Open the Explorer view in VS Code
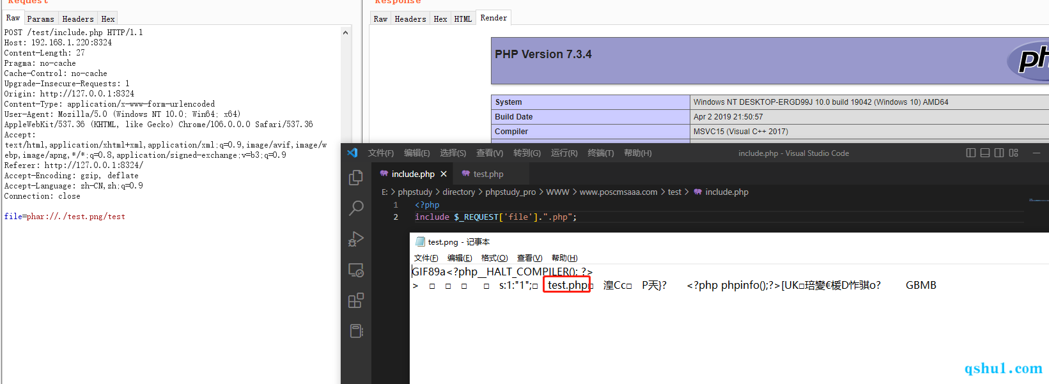 [356, 178]
